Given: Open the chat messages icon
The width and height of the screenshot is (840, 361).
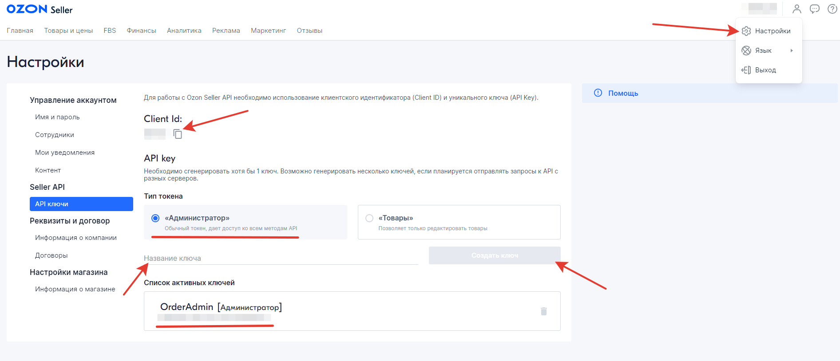Looking at the screenshot, I should tap(815, 9).
